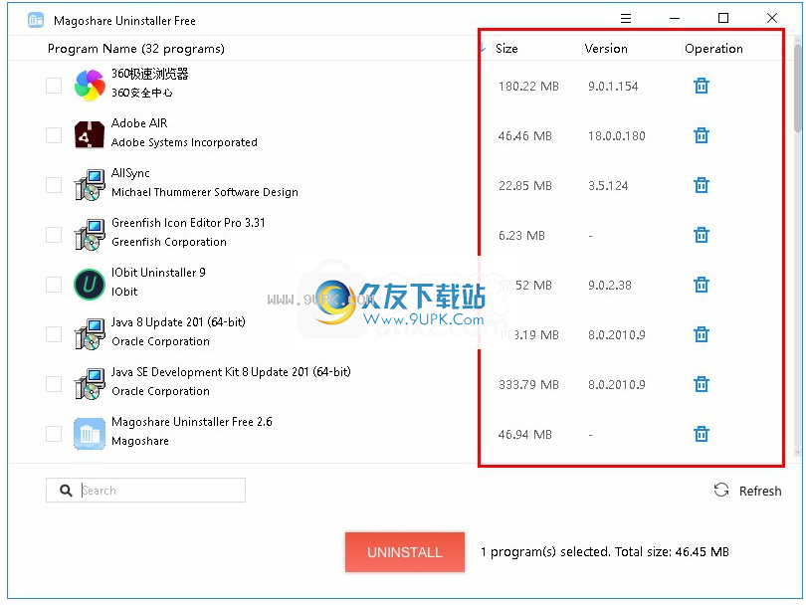Click the 6.23 MB size value
This screenshot has height=605, width=806.
click(x=521, y=236)
